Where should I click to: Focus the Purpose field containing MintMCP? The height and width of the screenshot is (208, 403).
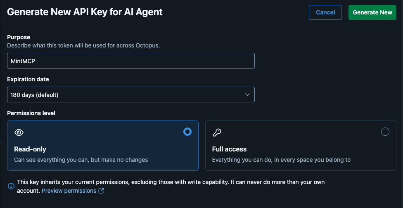tap(131, 61)
